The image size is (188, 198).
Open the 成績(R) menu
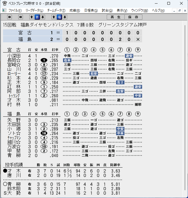(75, 10)
